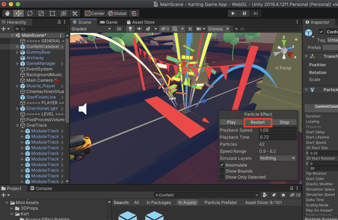Select the Rotate tool

coord(30,13)
